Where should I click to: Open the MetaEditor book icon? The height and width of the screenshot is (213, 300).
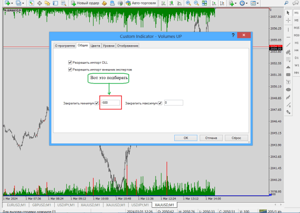click(x=104, y=3)
